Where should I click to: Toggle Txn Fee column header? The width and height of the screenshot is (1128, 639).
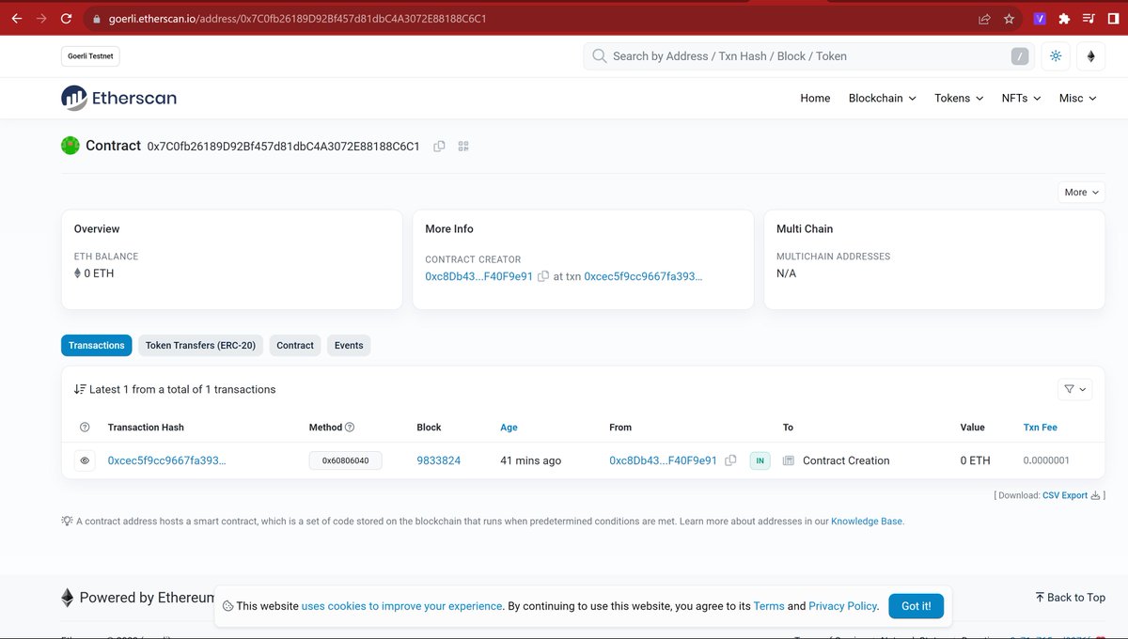tap(1040, 428)
